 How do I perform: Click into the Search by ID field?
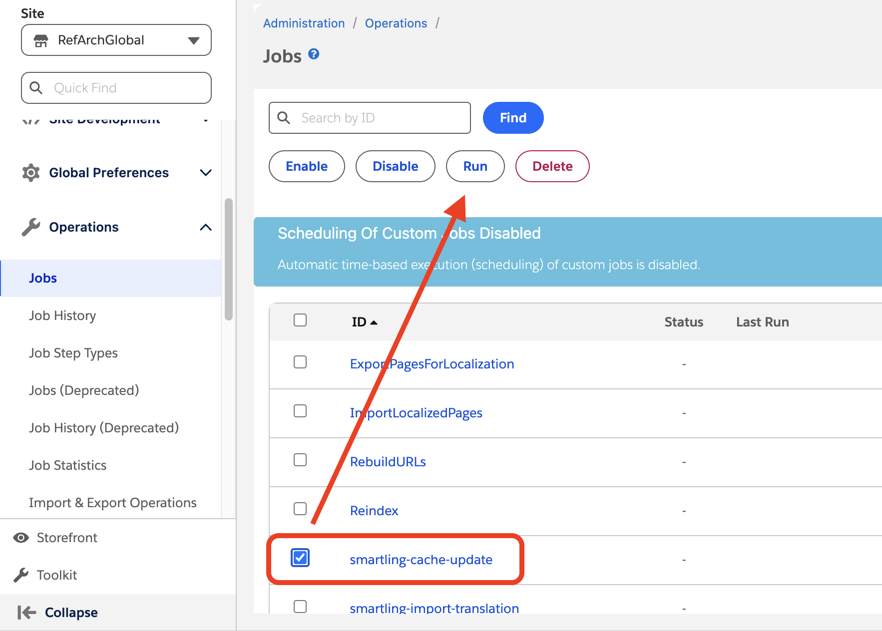click(370, 118)
